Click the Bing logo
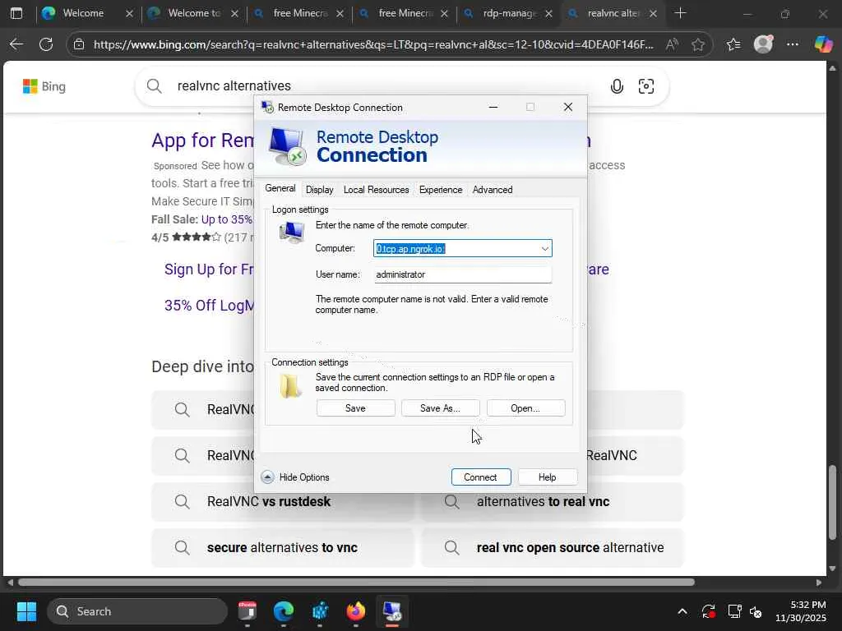The width and height of the screenshot is (842, 631). pos(44,86)
